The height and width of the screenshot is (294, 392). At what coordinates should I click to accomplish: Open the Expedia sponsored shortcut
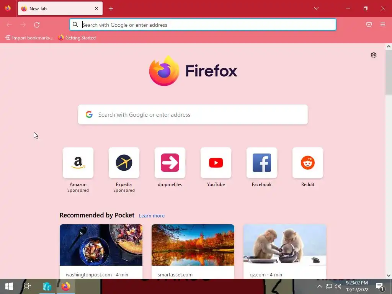pyautogui.click(x=124, y=163)
